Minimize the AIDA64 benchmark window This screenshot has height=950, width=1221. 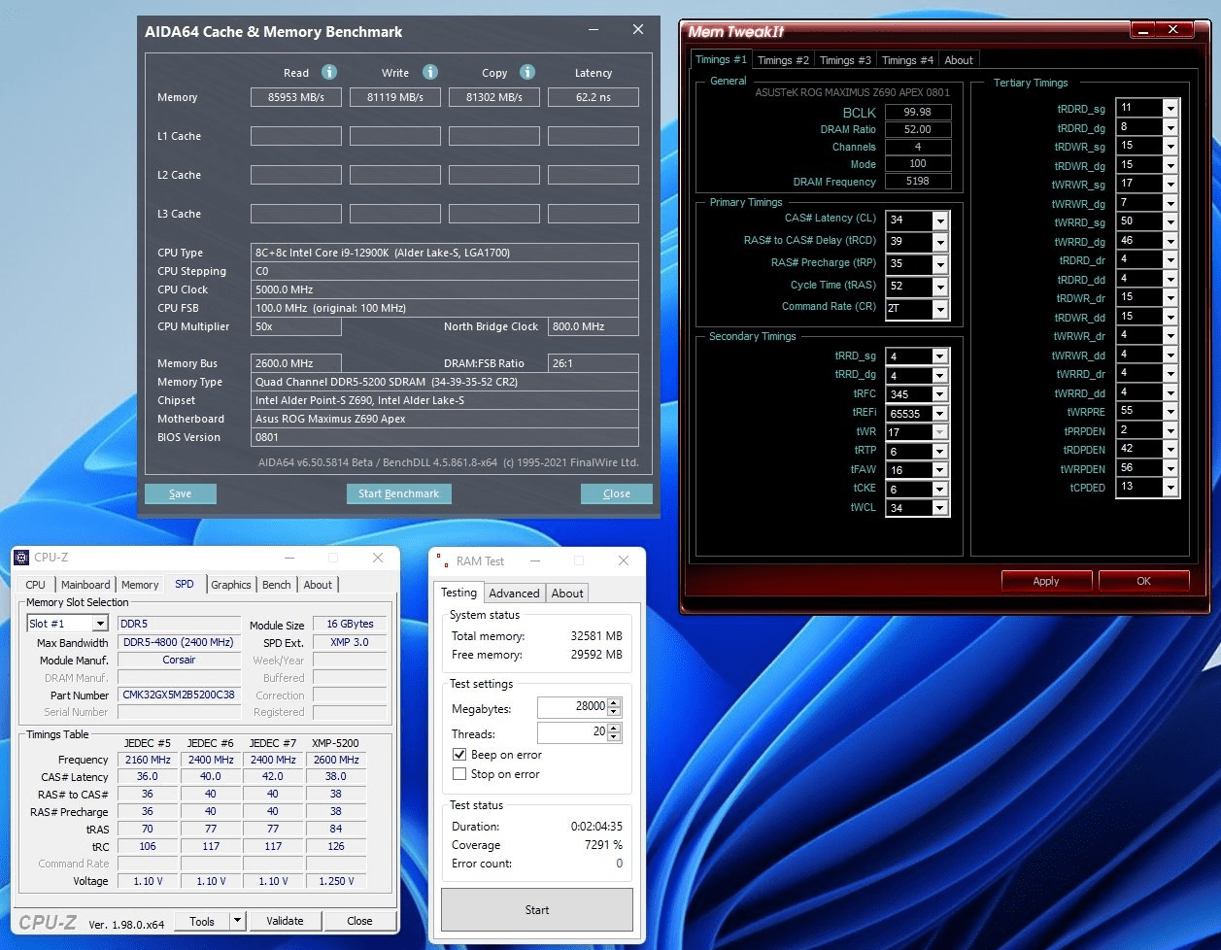593,30
